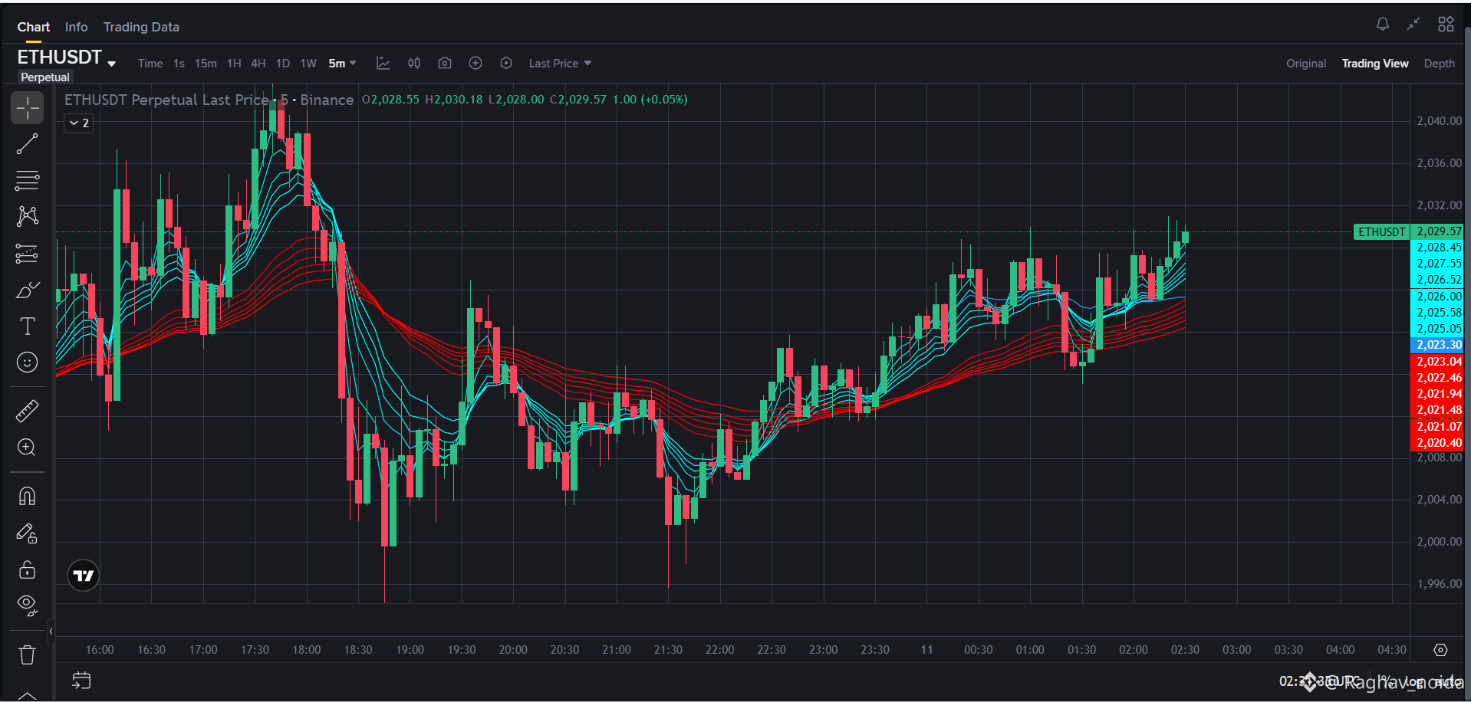Toggle lock all drawing tools
Screen dimensions: 1471x702
pos(27,569)
